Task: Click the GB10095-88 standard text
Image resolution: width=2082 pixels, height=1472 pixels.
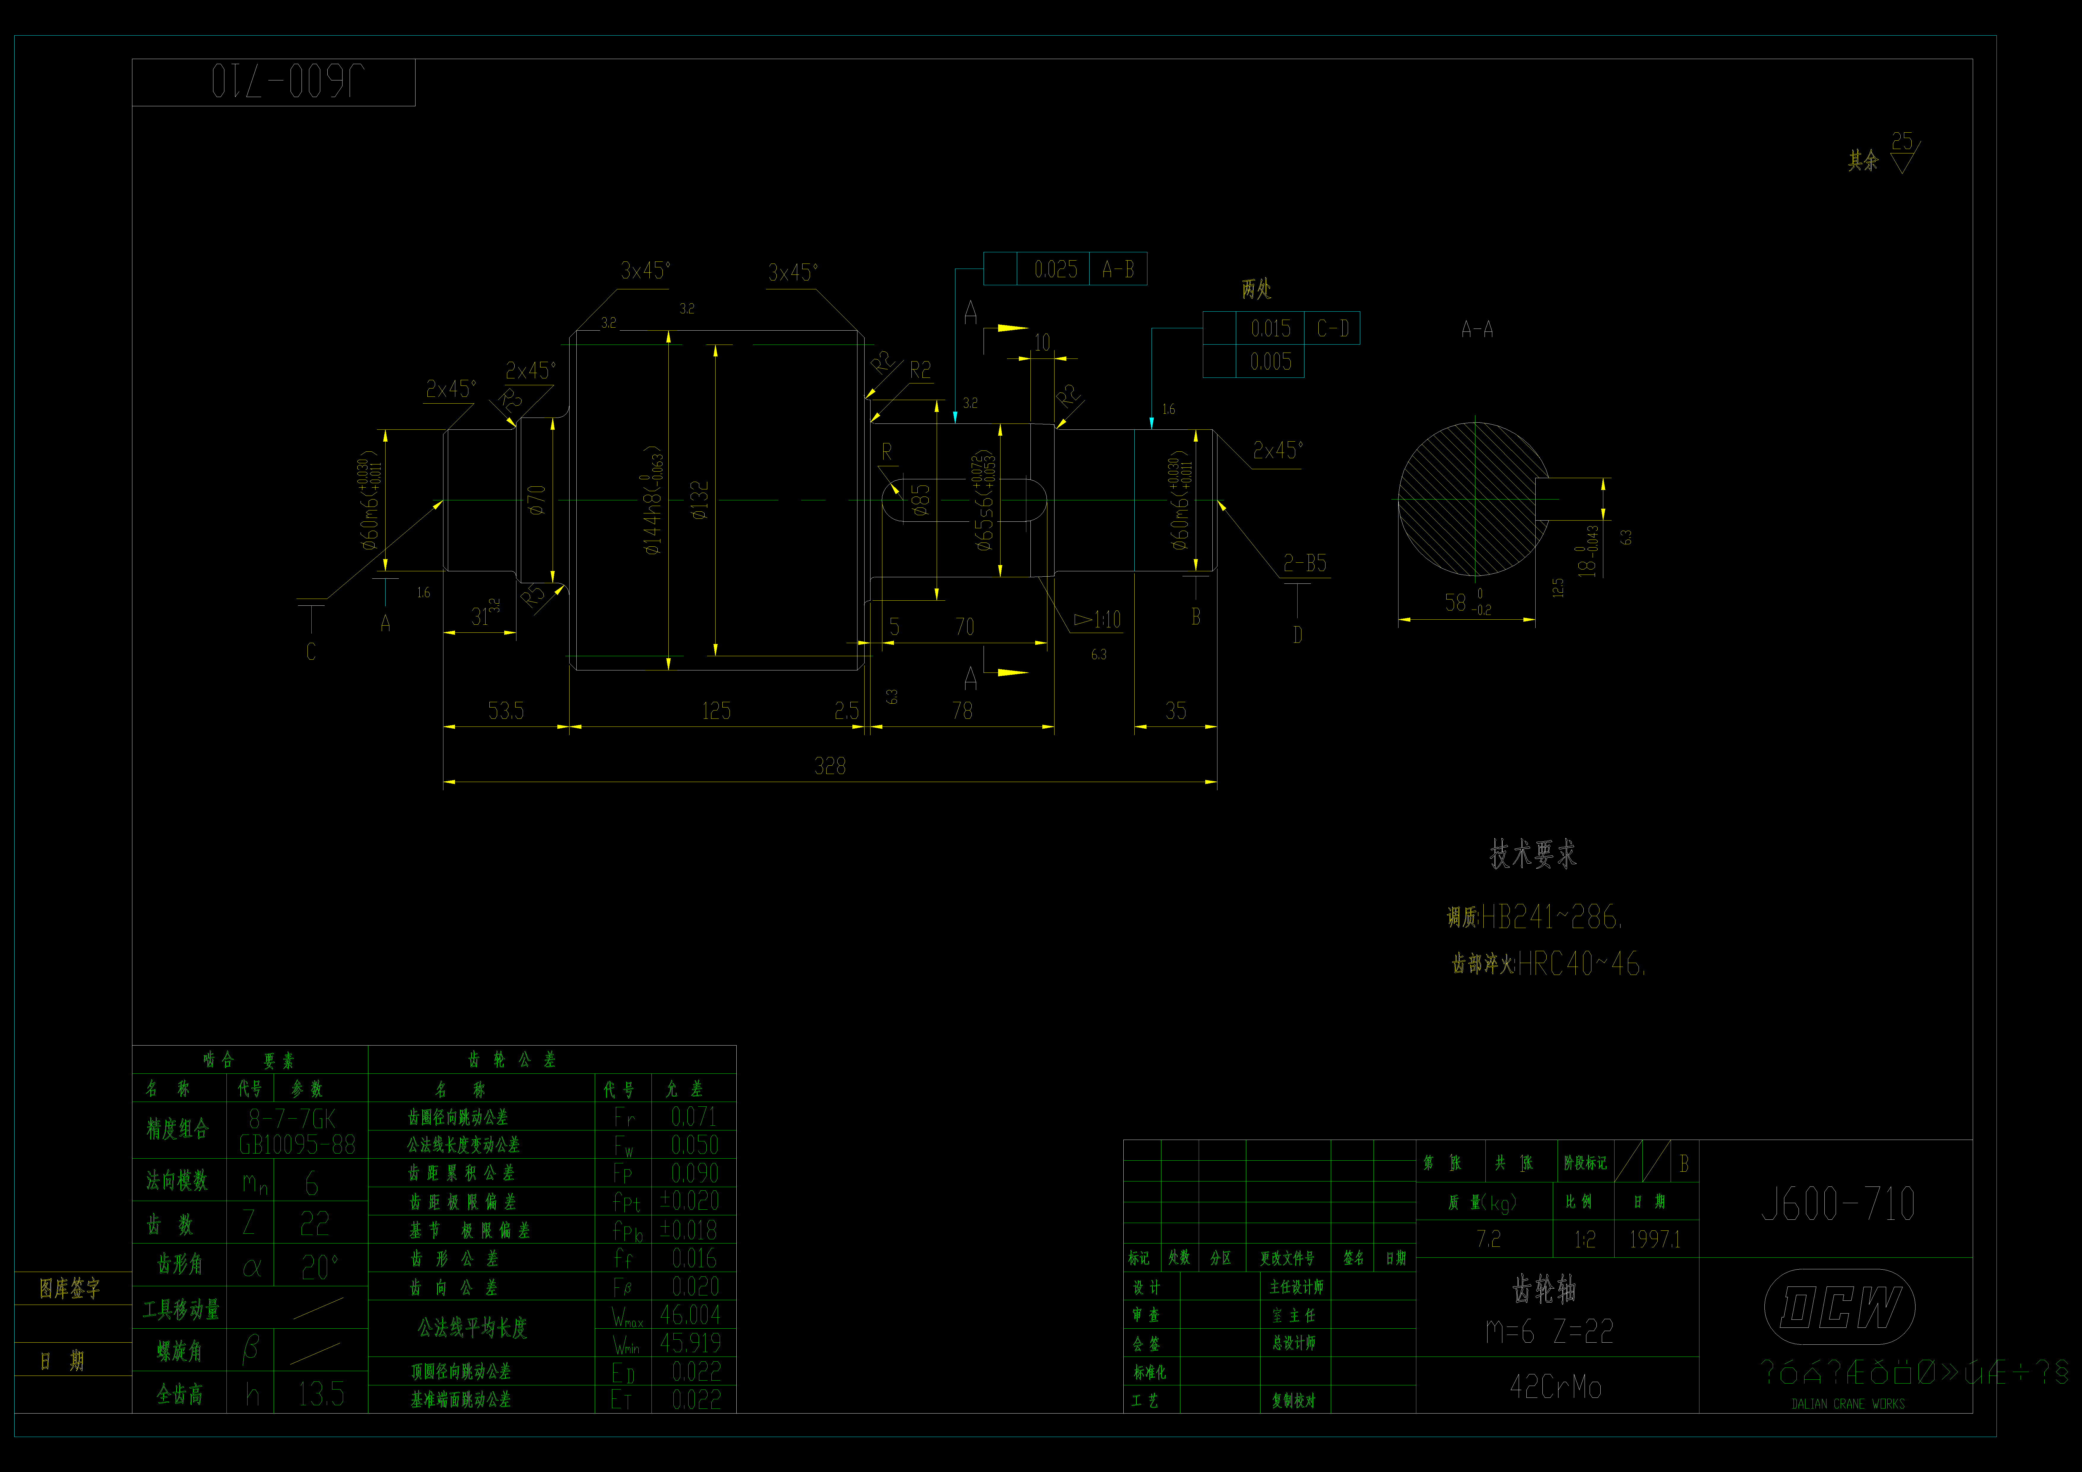Action: [x=297, y=1145]
